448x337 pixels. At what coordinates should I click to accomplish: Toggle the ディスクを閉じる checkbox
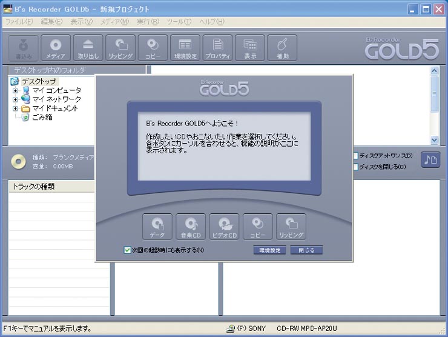pyautogui.click(x=356, y=167)
